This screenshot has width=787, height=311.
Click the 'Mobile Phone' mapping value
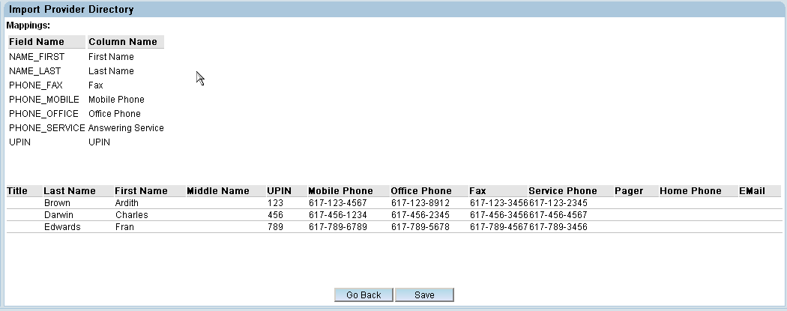116,100
